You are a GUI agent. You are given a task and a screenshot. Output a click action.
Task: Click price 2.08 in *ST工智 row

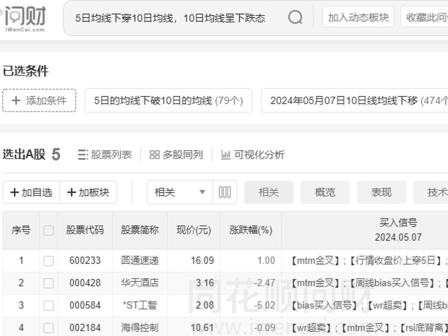pos(205,305)
